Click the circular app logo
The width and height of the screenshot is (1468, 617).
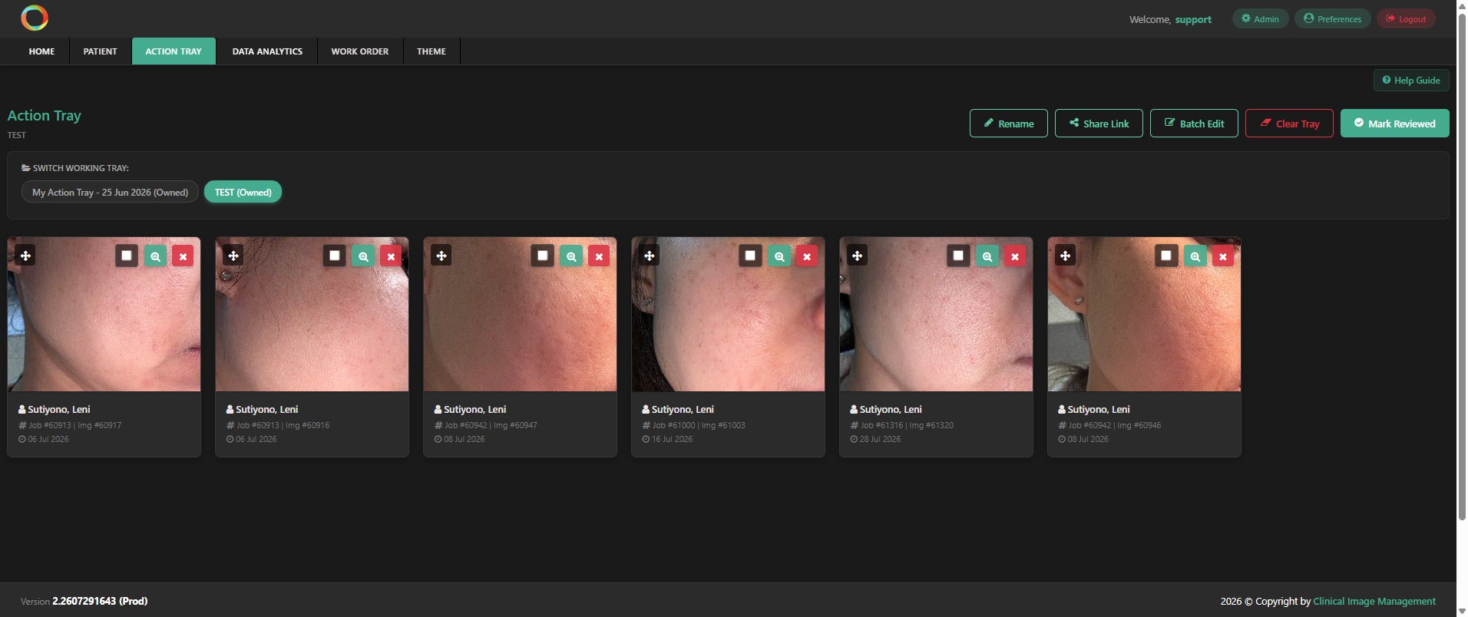click(35, 18)
